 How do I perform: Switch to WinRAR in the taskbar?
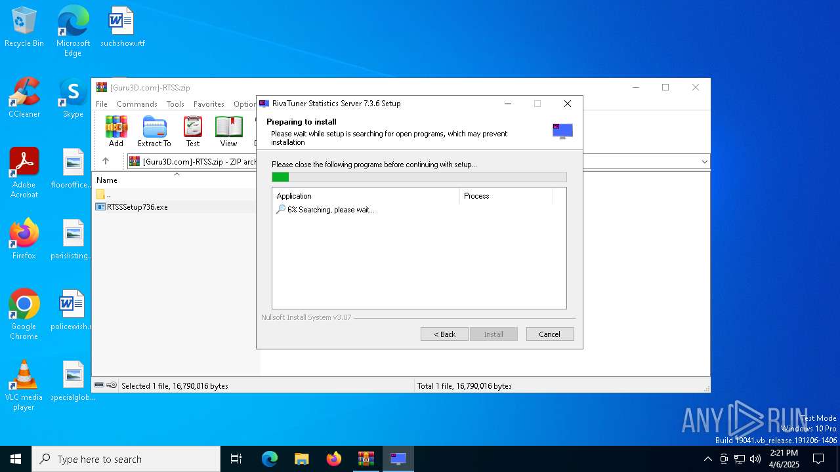366,459
